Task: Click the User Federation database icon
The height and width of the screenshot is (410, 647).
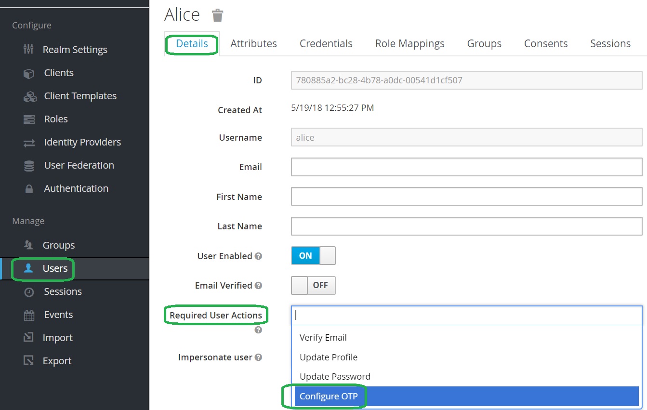Action: tap(29, 166)
